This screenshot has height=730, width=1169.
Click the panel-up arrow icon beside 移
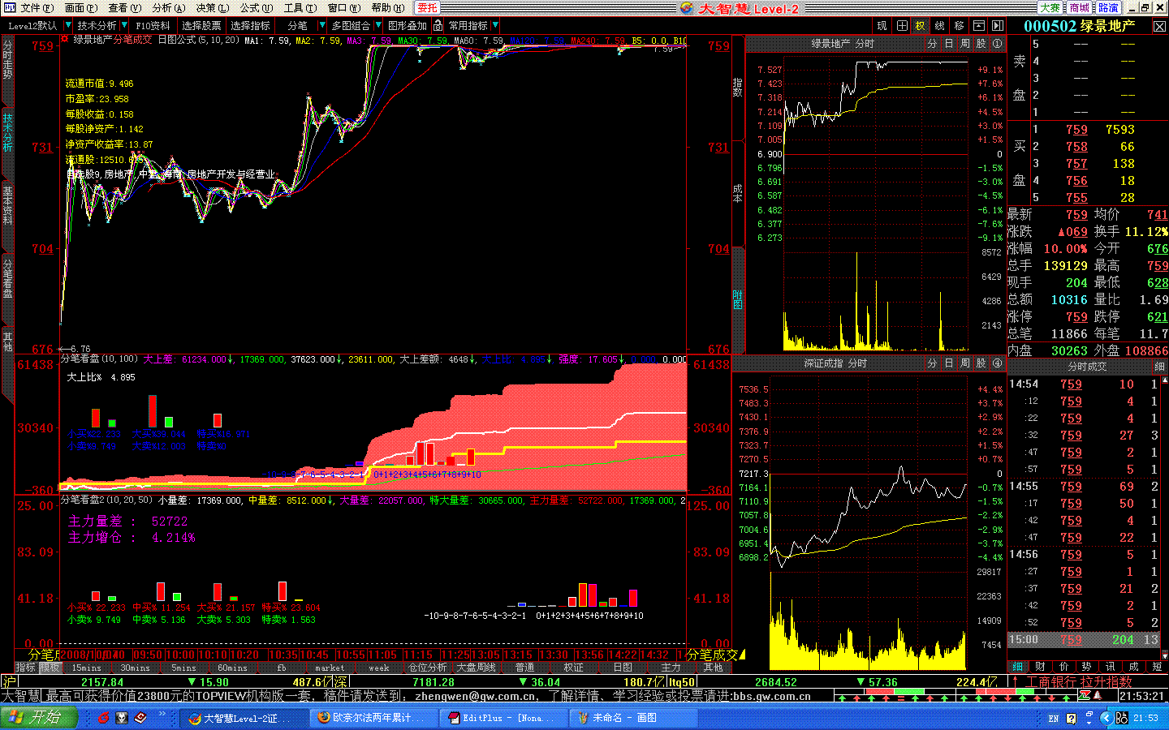pyautogui.click(x=978, y=26)
